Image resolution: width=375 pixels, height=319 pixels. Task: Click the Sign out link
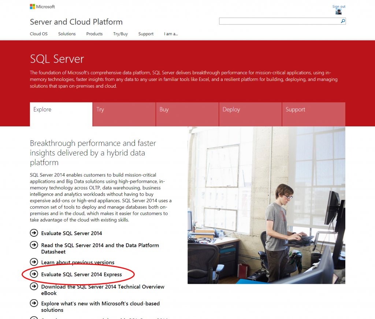(339, 7)
